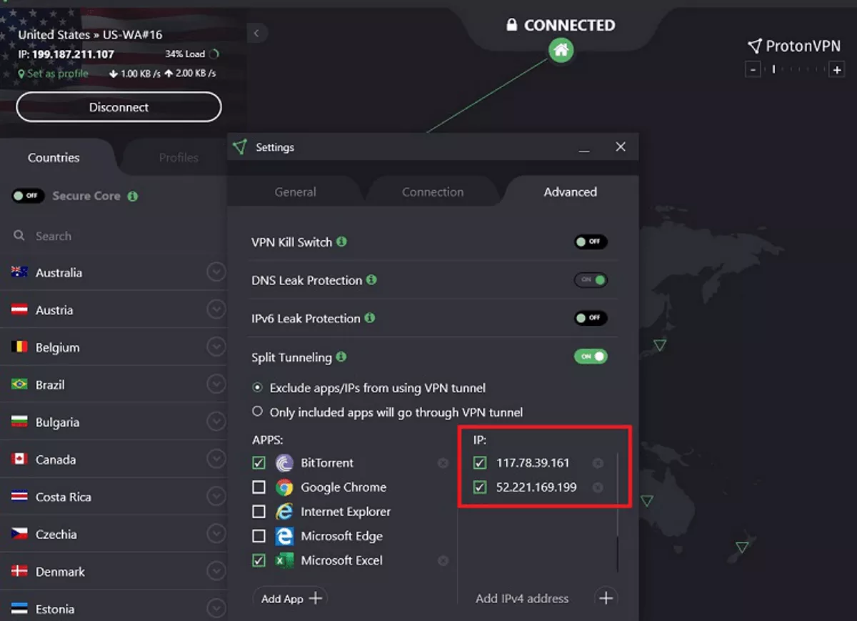Remove IP 52.221.169.199 from list

598,487
